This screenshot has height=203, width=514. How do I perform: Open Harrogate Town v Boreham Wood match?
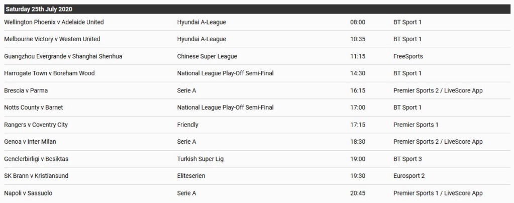[x=49, y=73]
